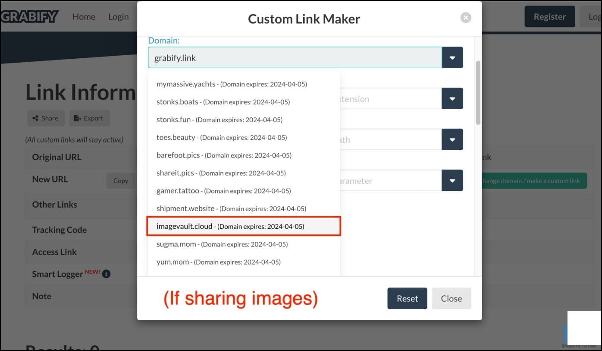Choose sugma.mom domain option
Screen dimensions: 602x351
point(244,244)
